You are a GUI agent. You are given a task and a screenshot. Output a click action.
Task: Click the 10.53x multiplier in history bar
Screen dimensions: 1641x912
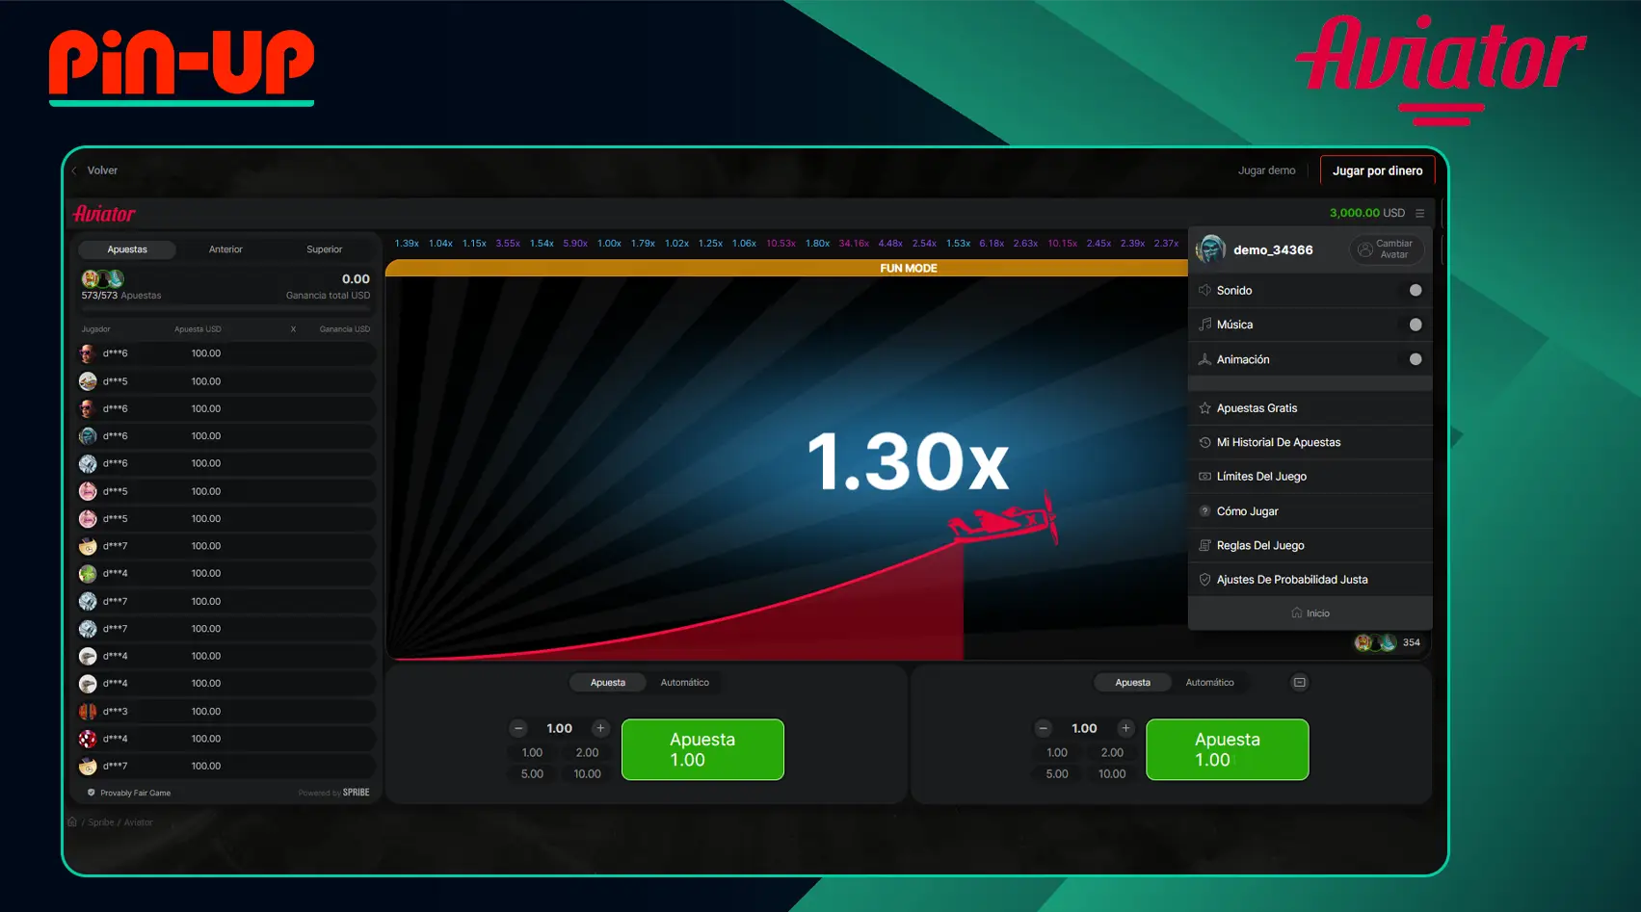781,244
